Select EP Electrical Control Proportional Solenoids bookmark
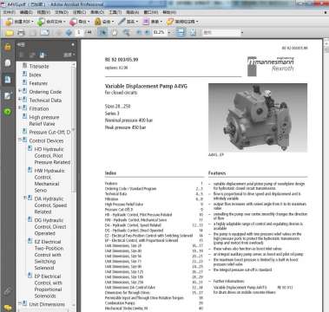The width and height of the screenshot is (329, 312). pos(49,286)
